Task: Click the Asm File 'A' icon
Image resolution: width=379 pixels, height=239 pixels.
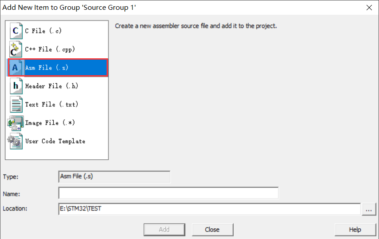Action: [x=16, y=68]
